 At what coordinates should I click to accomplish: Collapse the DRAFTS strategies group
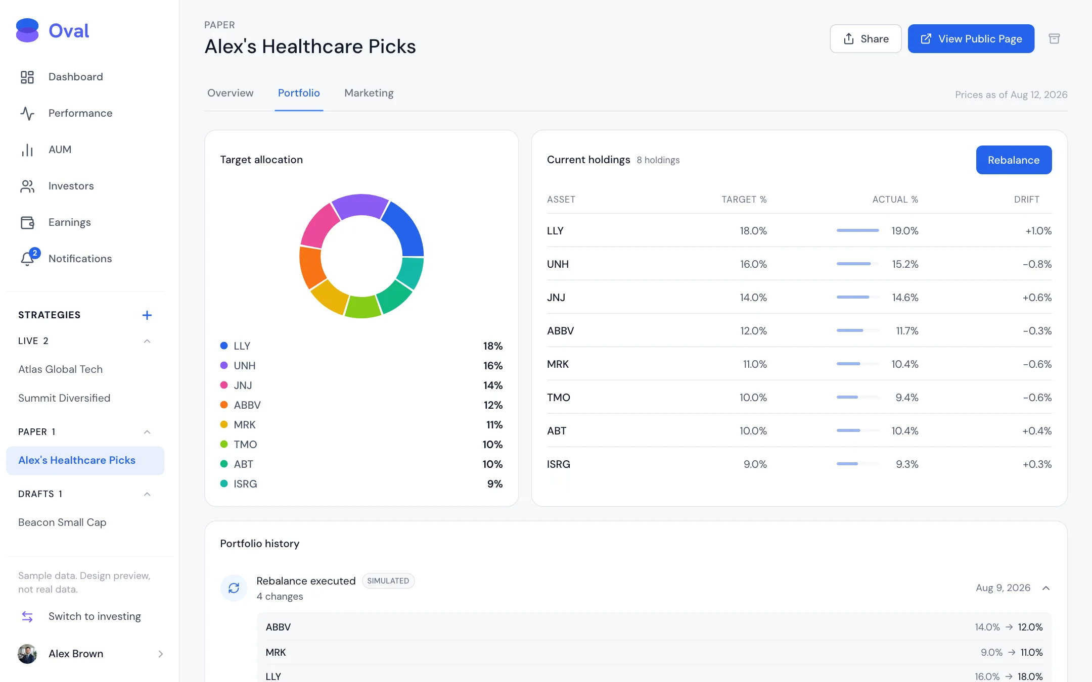click(147, 494)
